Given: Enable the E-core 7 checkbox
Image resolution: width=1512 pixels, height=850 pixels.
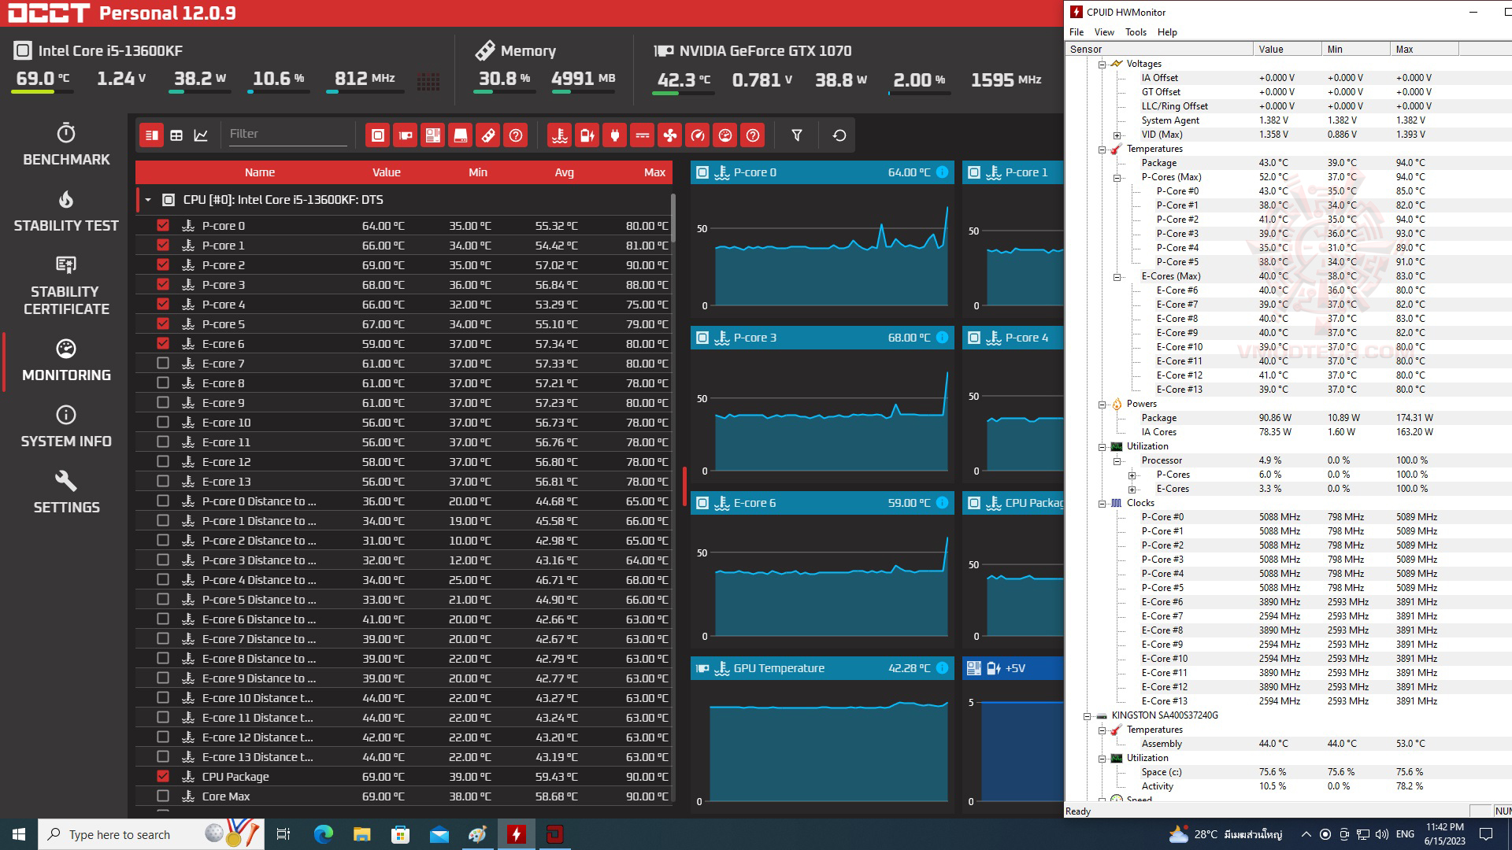Looking at the screenshot, I should (x=163, y=363).
